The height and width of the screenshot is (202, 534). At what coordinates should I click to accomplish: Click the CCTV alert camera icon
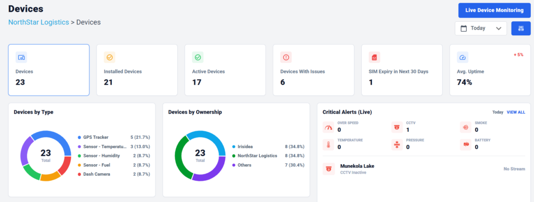pyautogui.click(x=397, y=127)
